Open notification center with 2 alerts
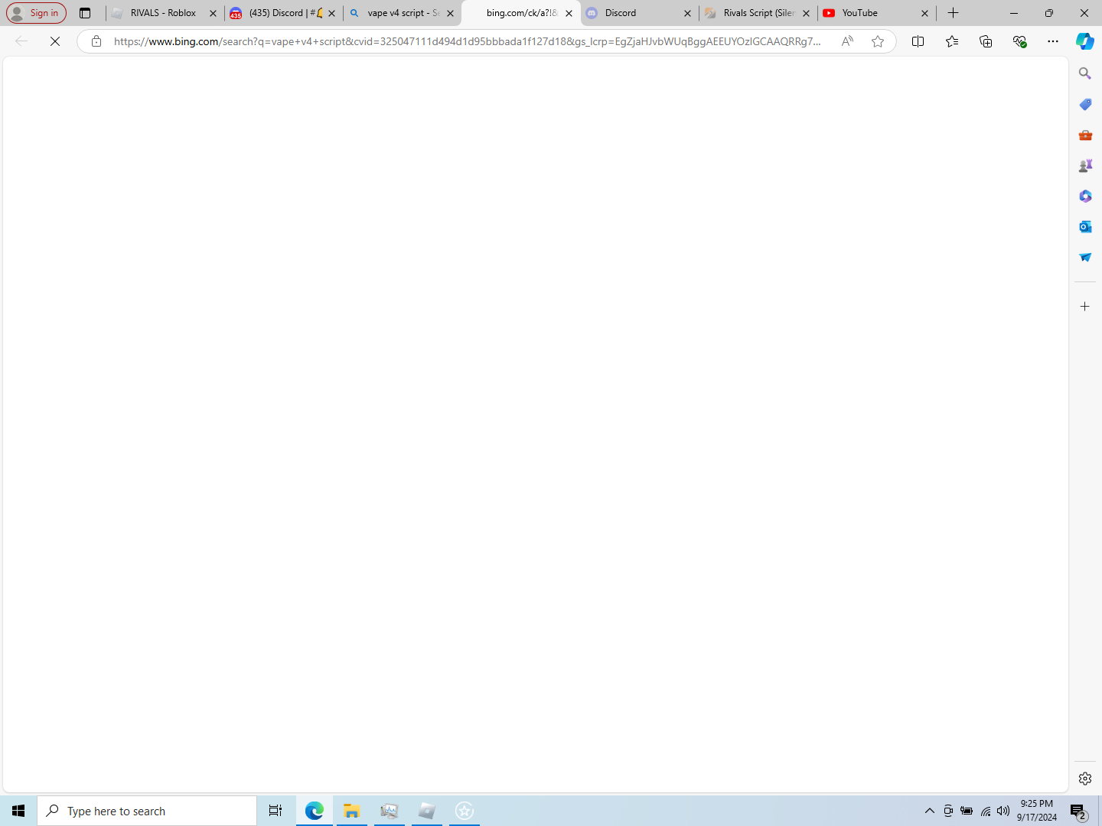Screen dimensions: 1102x826 point(1079,811)
